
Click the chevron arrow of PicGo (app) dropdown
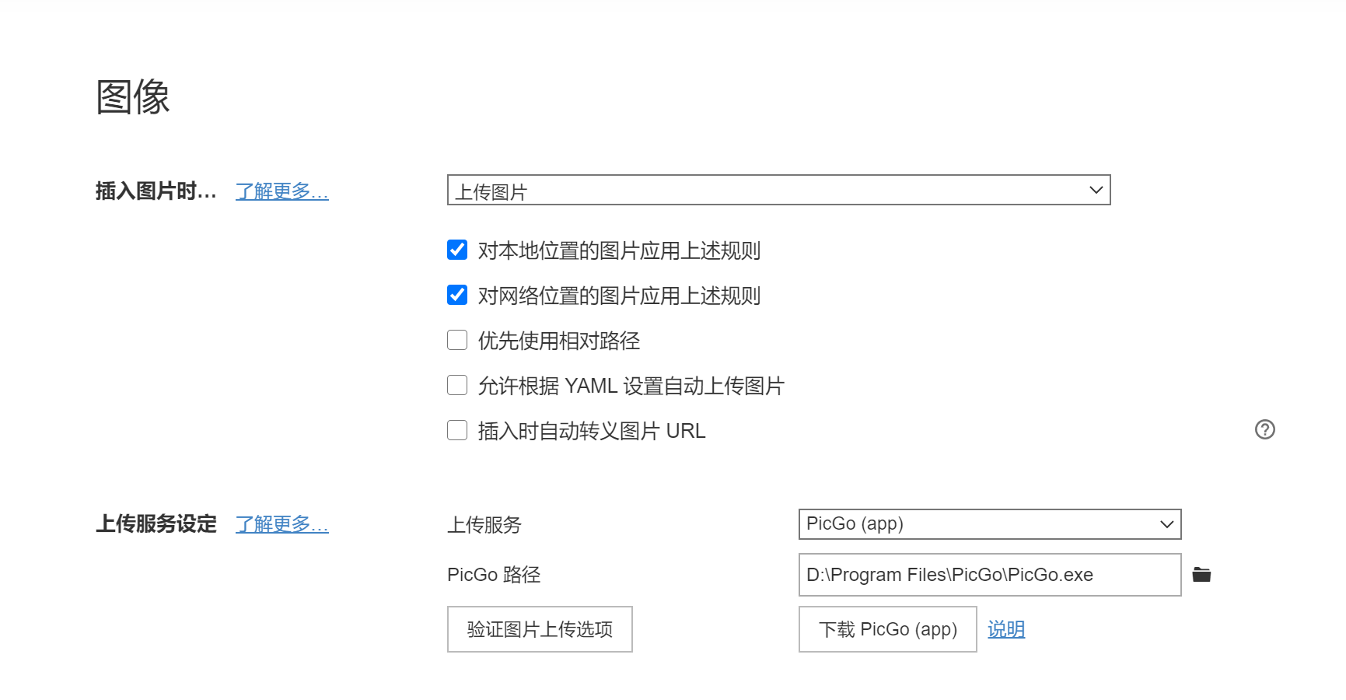1166,524
